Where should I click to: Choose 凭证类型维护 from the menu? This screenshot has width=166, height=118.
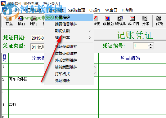69,46
